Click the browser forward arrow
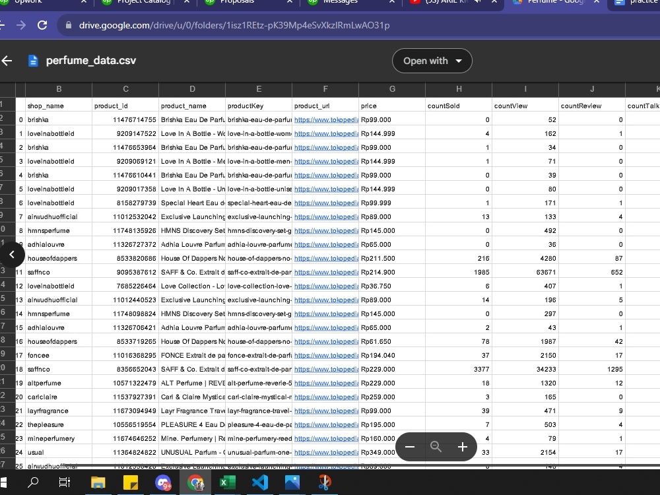 pos(21,25)
